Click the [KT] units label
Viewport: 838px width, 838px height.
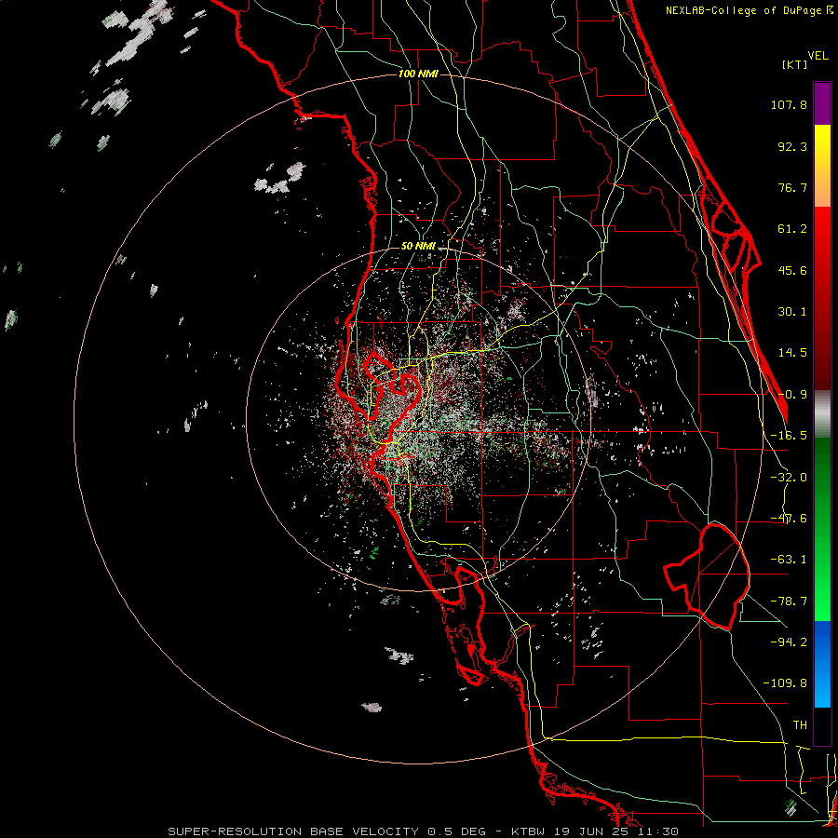click(794, 64)
